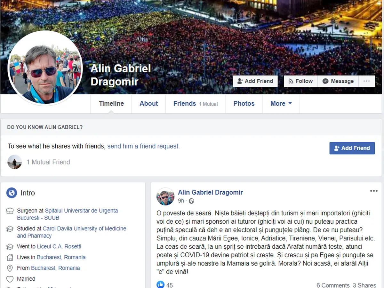Click Add Friend button on cover photo
384x288 pixels.
coord(255,81)
